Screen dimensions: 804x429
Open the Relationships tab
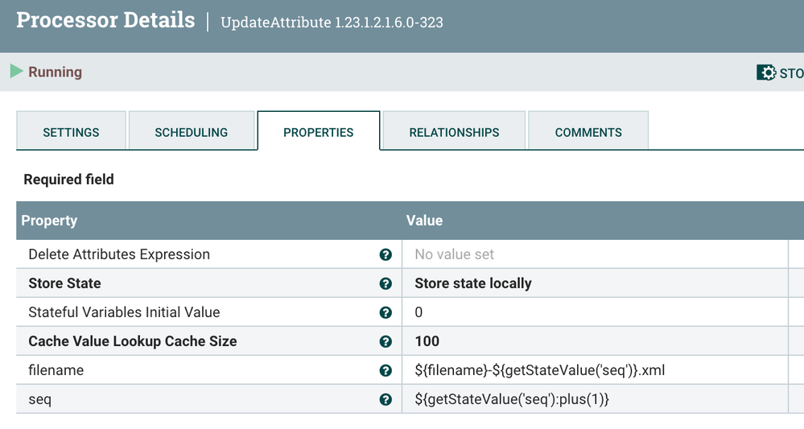[x=454, y=132]
